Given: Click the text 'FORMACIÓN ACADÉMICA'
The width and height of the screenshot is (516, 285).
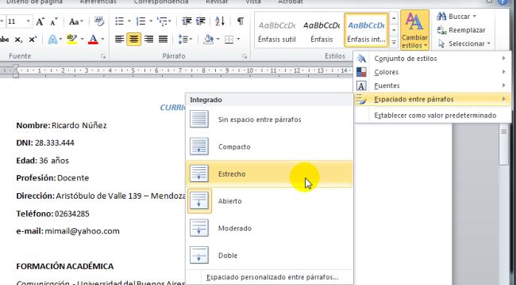Looking at the screenshot, I should (65, 266).
